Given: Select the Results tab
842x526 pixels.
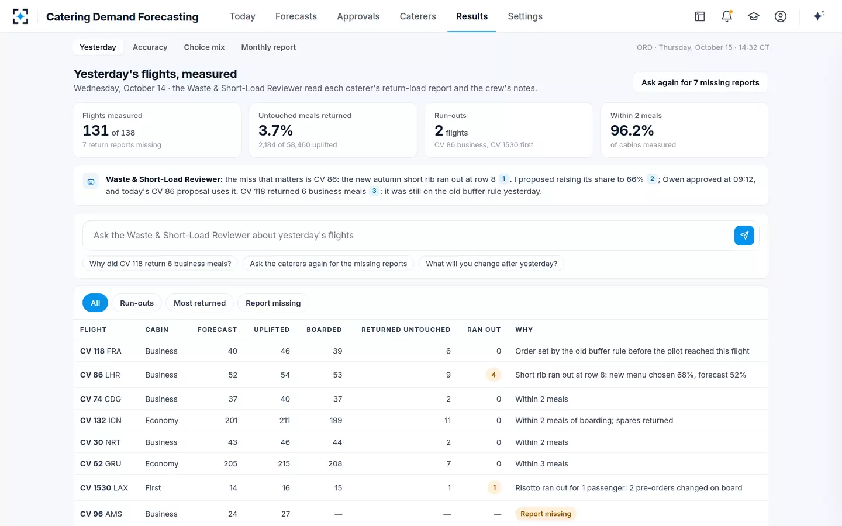Looking at the screenshot, I should point(472,16).
